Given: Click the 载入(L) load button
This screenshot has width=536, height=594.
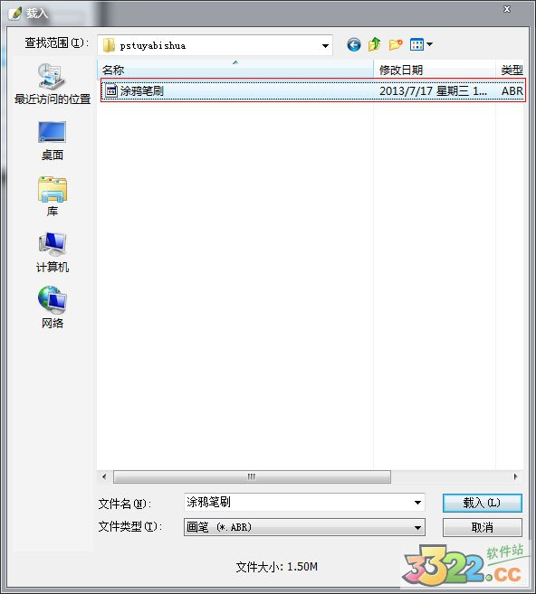Looking at the screenshot, I should point(483,503).
